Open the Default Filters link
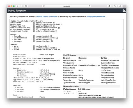133x108 pixels. click(42, 17)
